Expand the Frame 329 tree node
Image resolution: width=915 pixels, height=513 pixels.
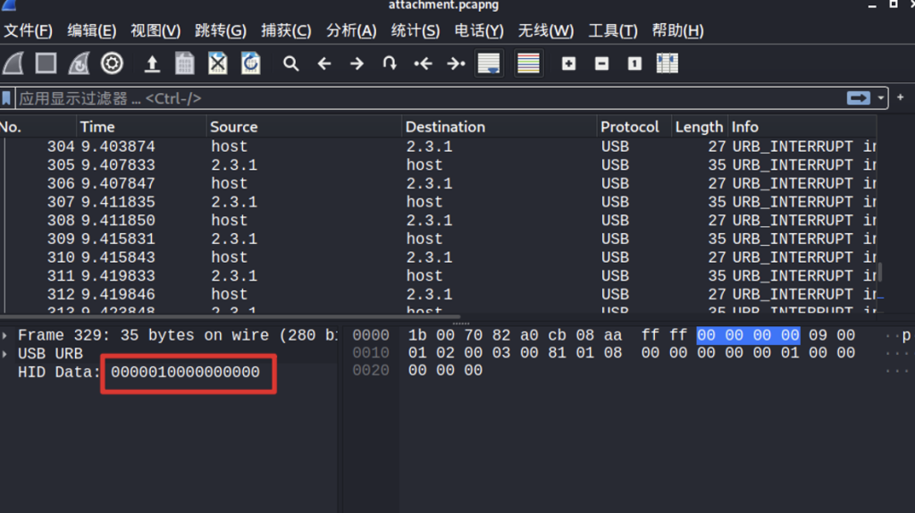pos(7,335)
